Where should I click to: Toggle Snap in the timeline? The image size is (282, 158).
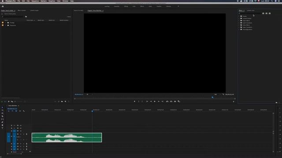coord(12,111)
